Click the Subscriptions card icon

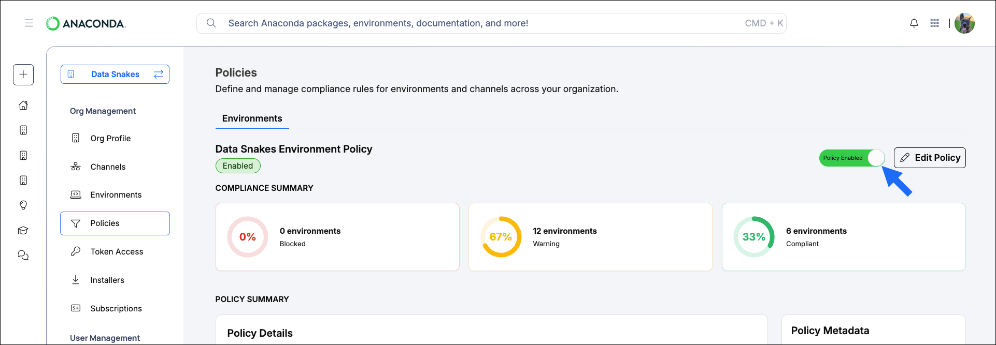tap(76, 308)
